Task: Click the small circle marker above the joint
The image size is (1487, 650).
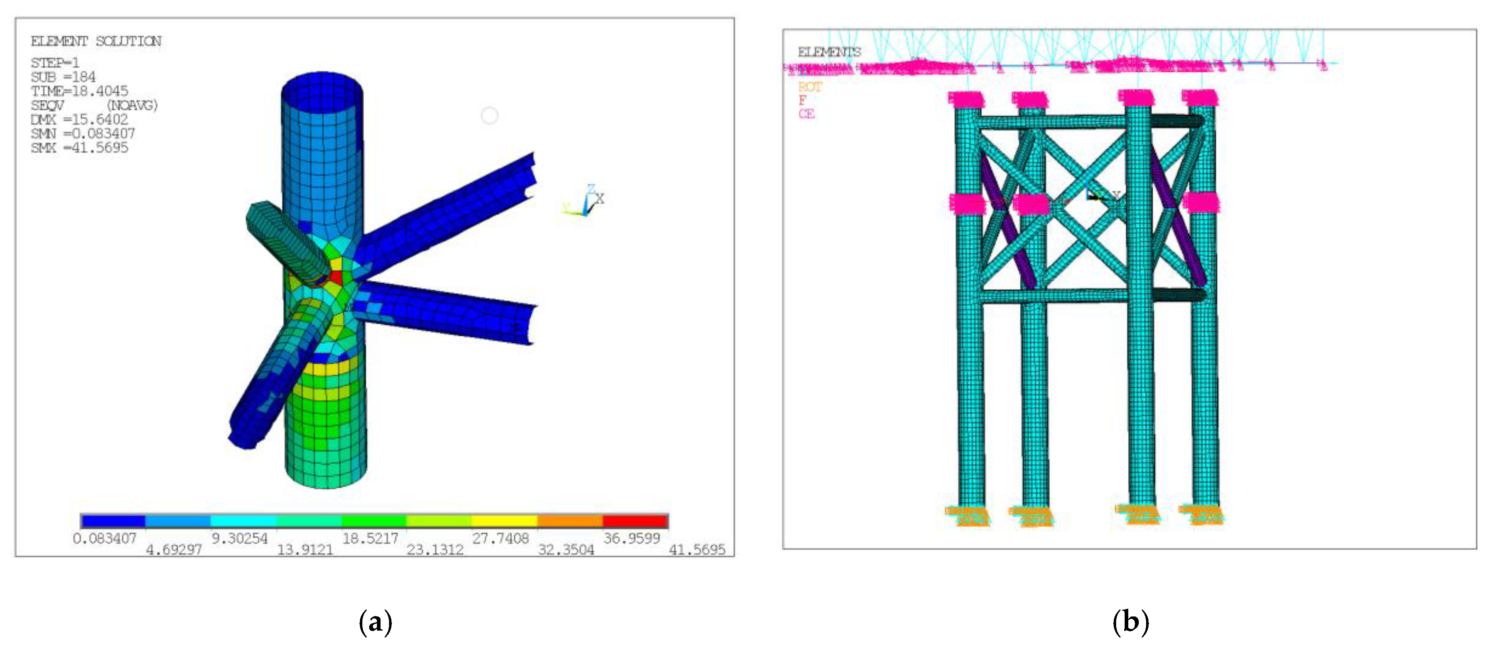Action: 489,116
